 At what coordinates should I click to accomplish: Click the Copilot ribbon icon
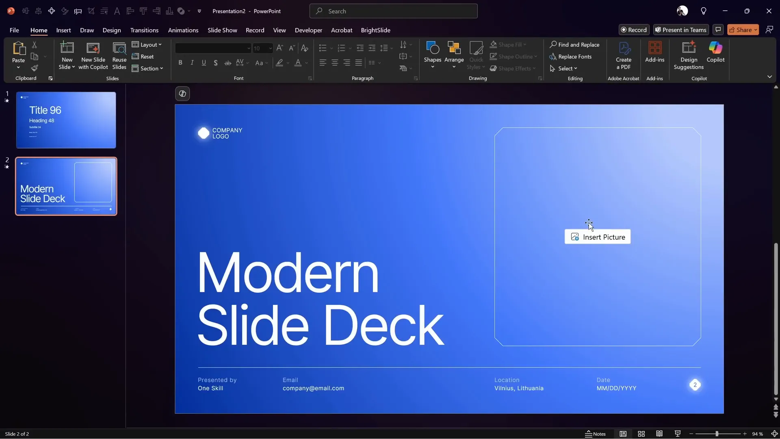(x=715, y=52)
